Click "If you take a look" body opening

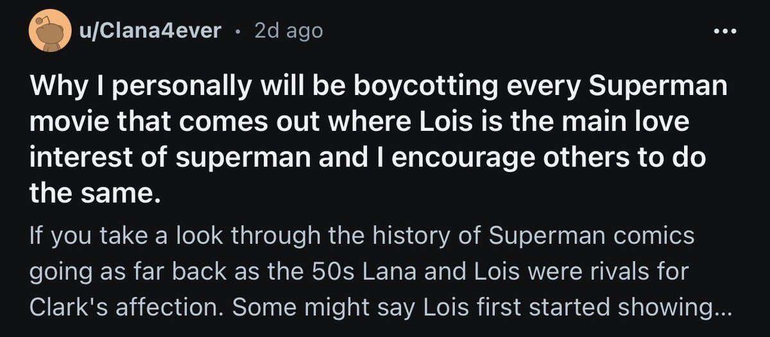pyautogui.click(x=121, y=236)
